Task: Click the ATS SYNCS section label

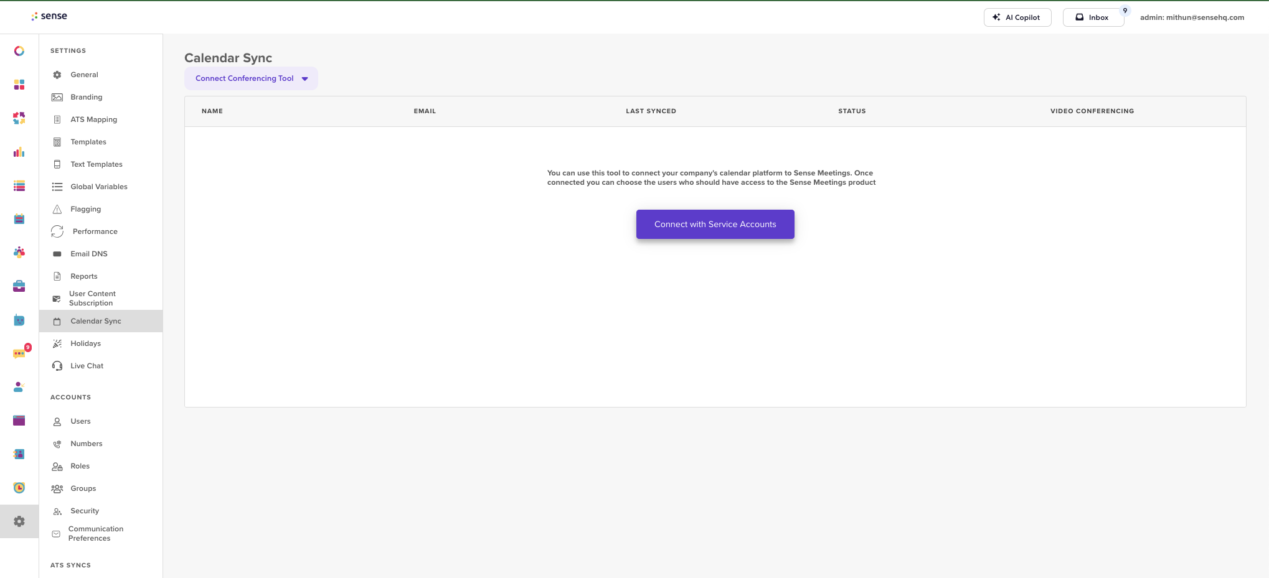Action: 70,566
